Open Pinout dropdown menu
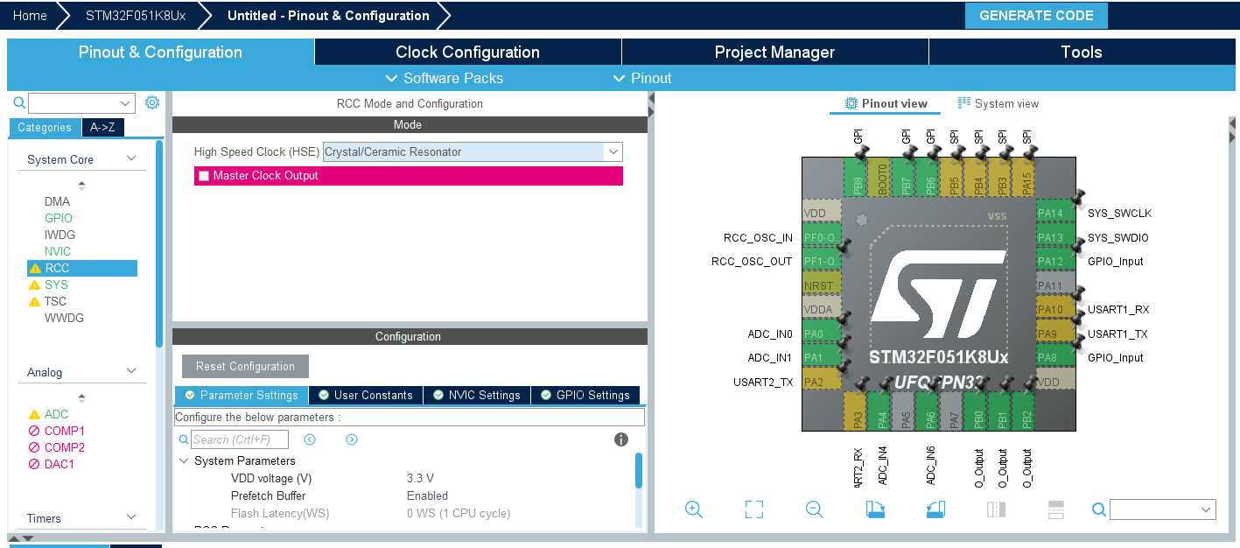 642,78
